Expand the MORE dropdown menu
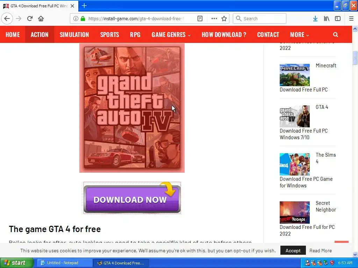Viewport: 358px width, 268px height. [x=300, y=35]
